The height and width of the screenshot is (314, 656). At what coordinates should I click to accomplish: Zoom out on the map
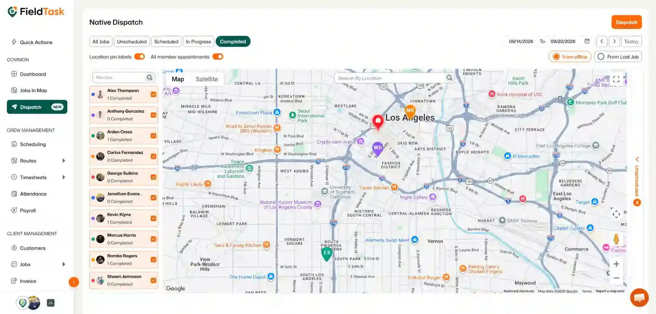[616, 278]
